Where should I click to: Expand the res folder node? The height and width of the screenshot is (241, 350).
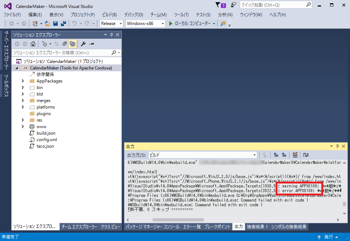(x=23, y=120)
